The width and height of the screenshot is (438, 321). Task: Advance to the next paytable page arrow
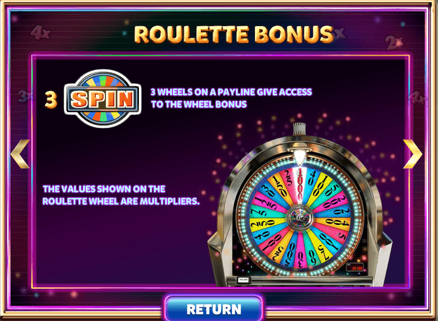pos(412,154)
